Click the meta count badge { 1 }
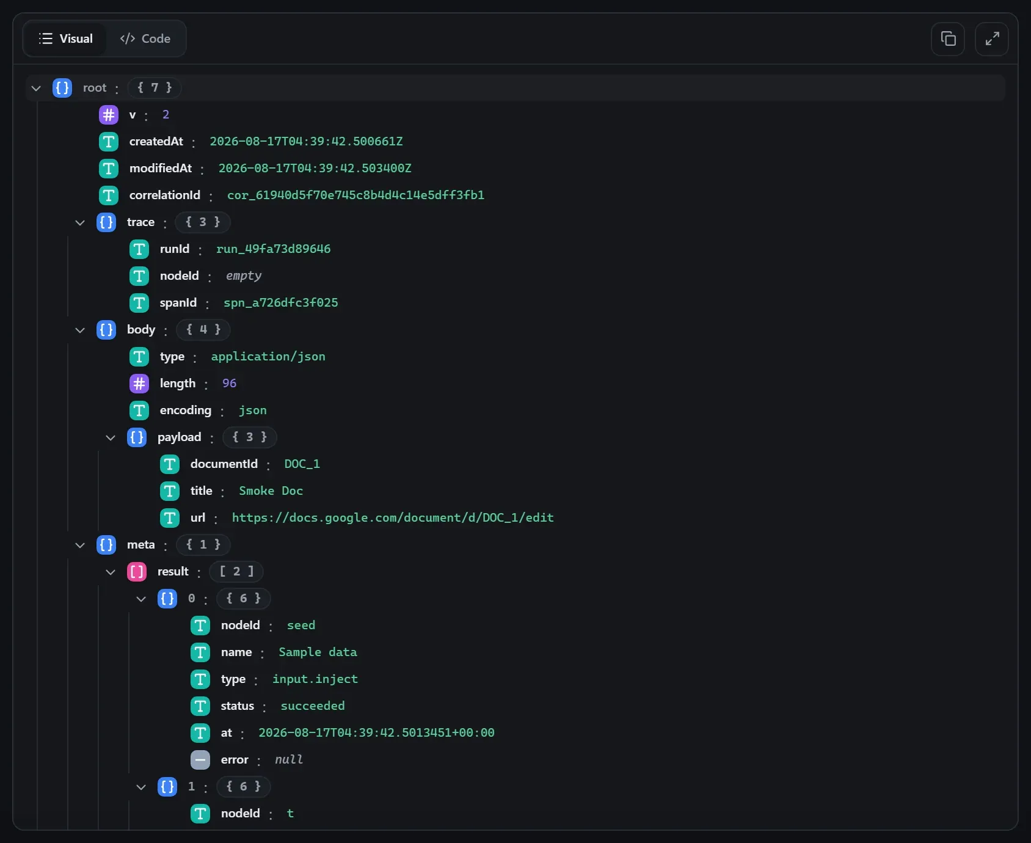Image resolution: width=1031 pixels, height=843 pixels. click(203, 545)
